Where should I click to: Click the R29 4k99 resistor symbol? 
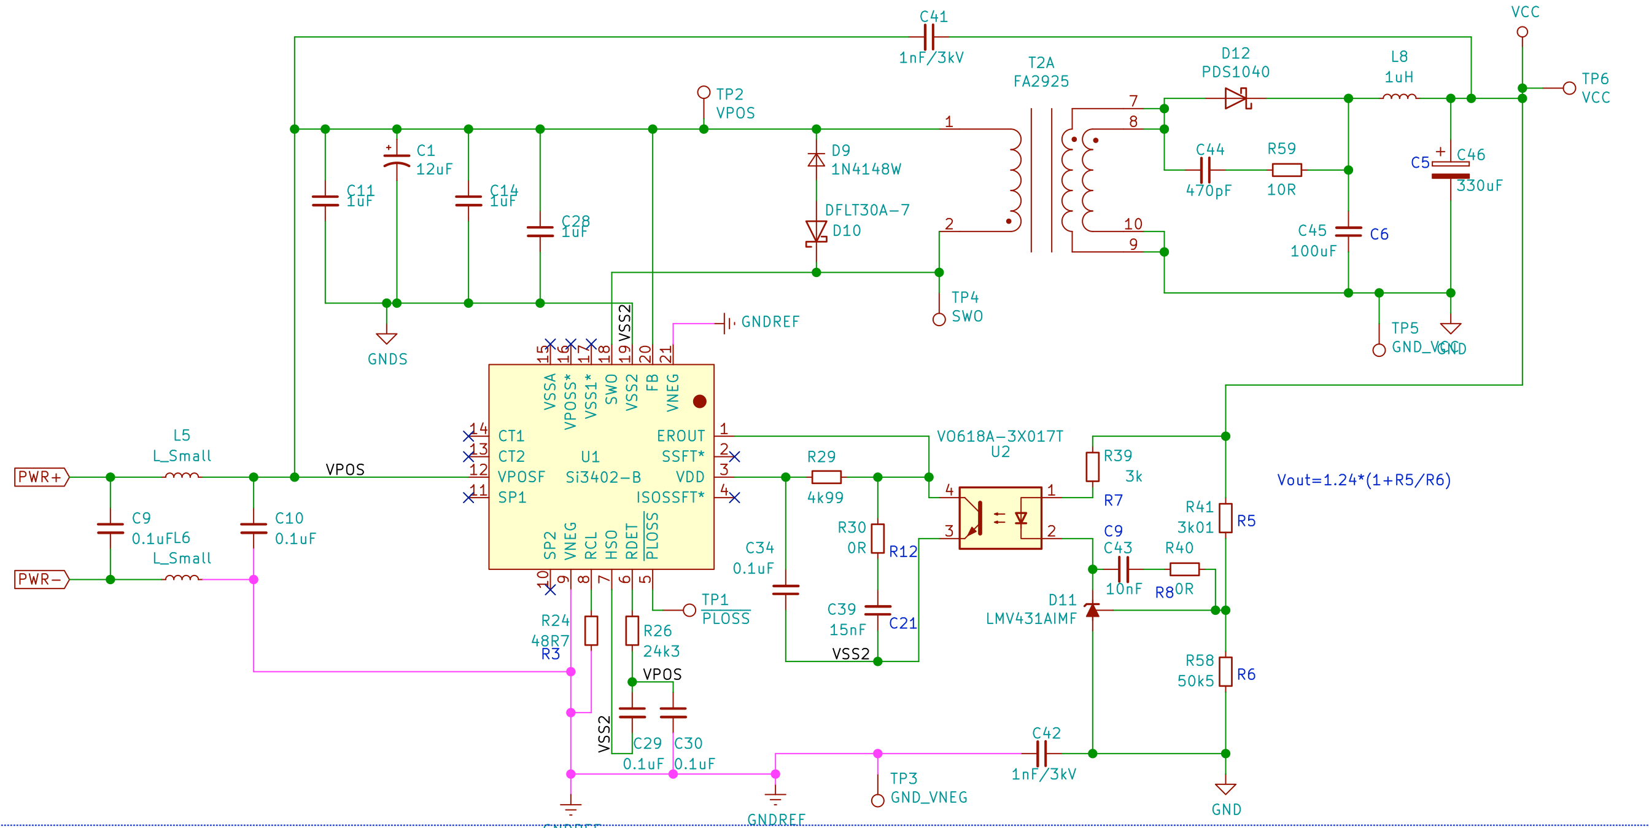click(826, 477)
